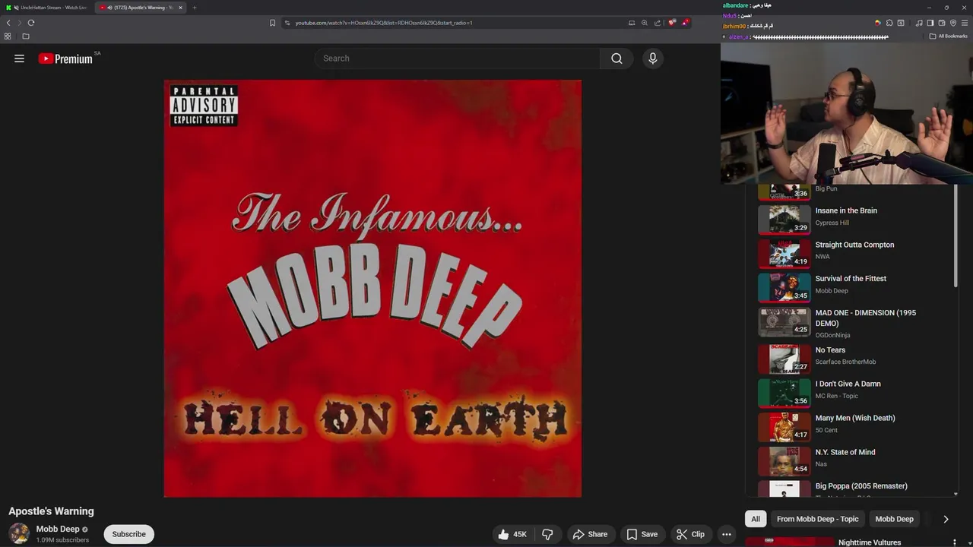Open Many Men thumbnail image
Image resolution: width=973 pixels, height=547 pixels.
pyautogui.click(x=784, y=427)
